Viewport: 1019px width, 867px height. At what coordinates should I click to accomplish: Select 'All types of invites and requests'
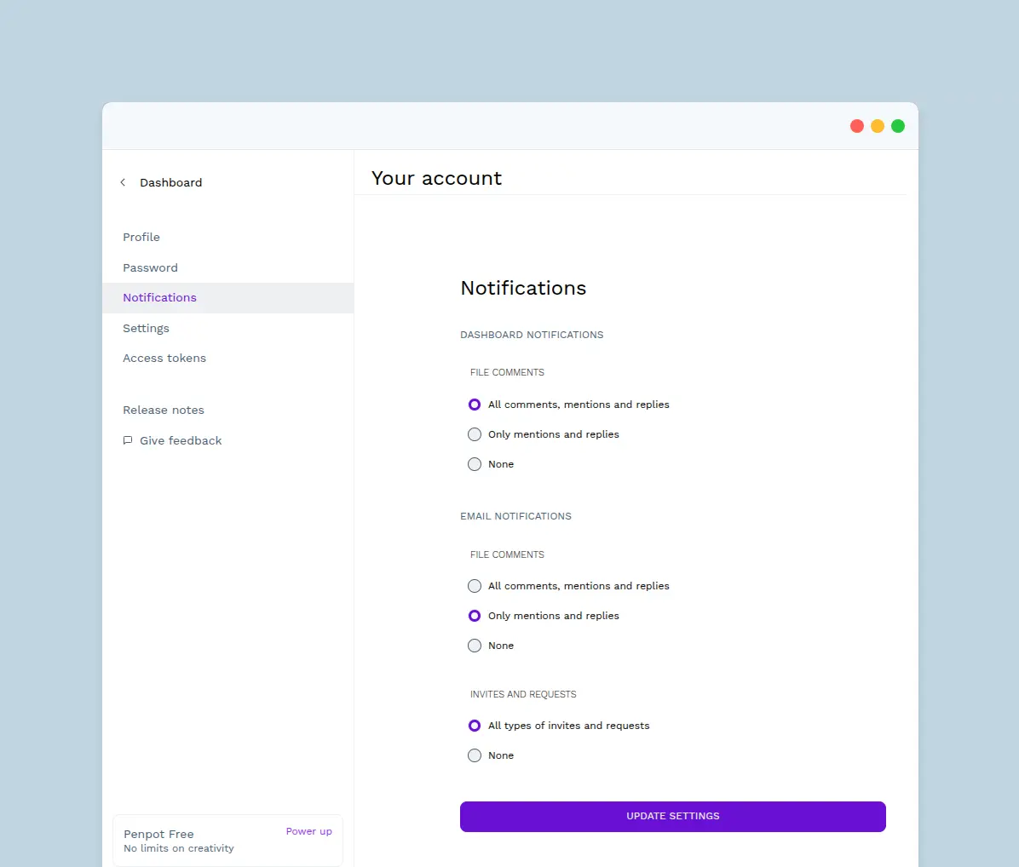coord(475,726)
